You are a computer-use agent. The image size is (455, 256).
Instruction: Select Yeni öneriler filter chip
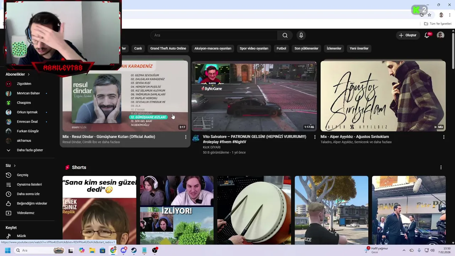[359, 48]
